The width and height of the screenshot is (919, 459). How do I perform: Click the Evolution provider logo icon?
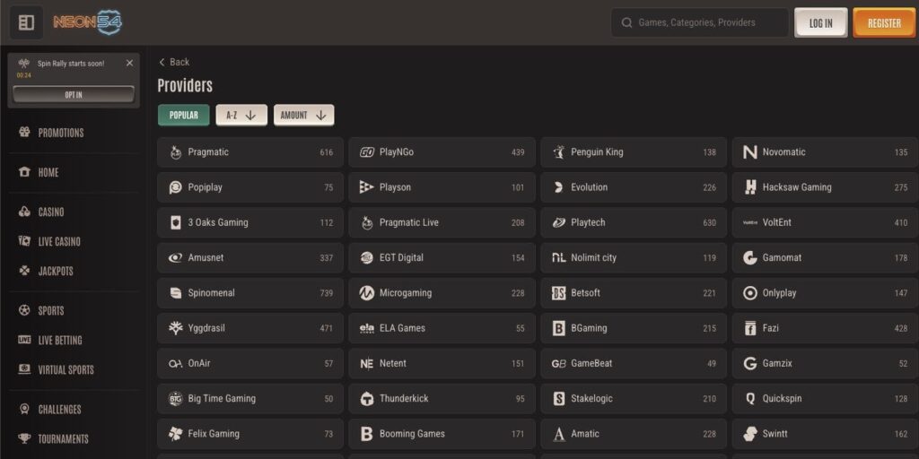click(x=558, y=187)
